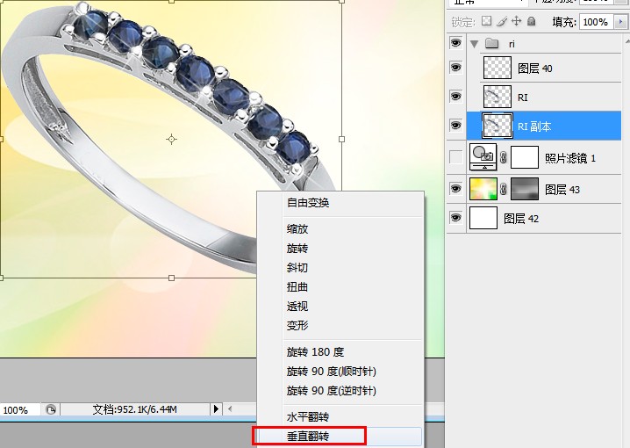The height and width of the screenshot is (448, 630).
Task: Click the 图层 42 layer name
Action: (x=521, y=219)
